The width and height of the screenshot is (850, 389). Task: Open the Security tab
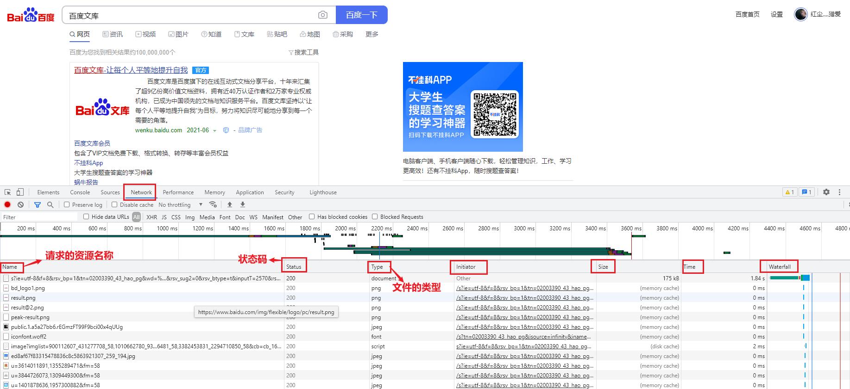[284, 192]
